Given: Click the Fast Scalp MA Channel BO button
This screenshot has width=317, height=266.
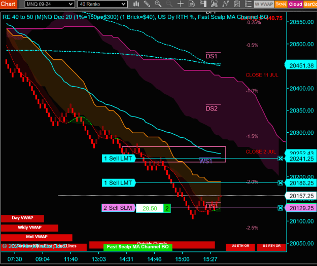Looking at the screenshot, I should [x=137, y=247].
